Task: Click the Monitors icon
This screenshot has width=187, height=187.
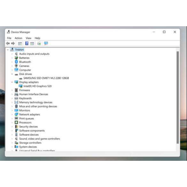Action: tap(16, 110)
